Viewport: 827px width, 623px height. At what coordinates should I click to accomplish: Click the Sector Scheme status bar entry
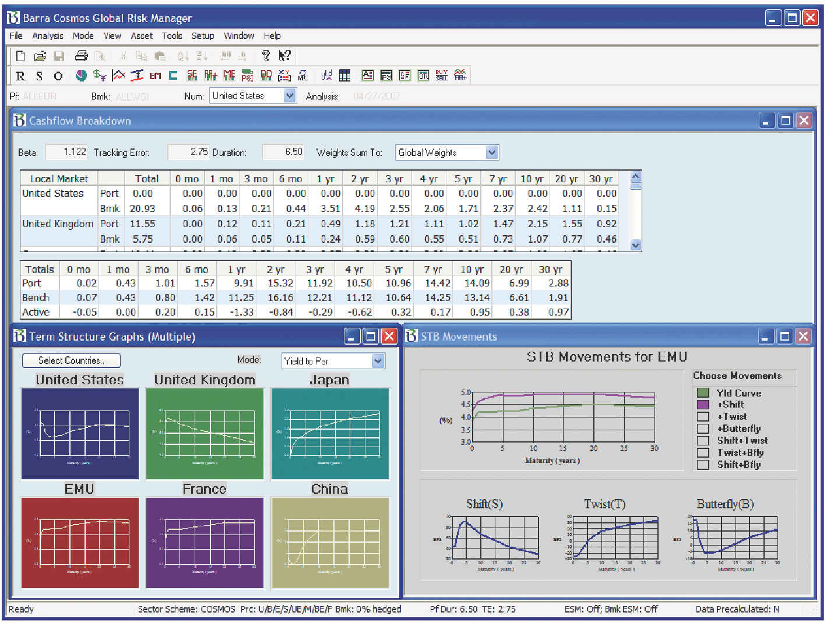click(186, 609)
